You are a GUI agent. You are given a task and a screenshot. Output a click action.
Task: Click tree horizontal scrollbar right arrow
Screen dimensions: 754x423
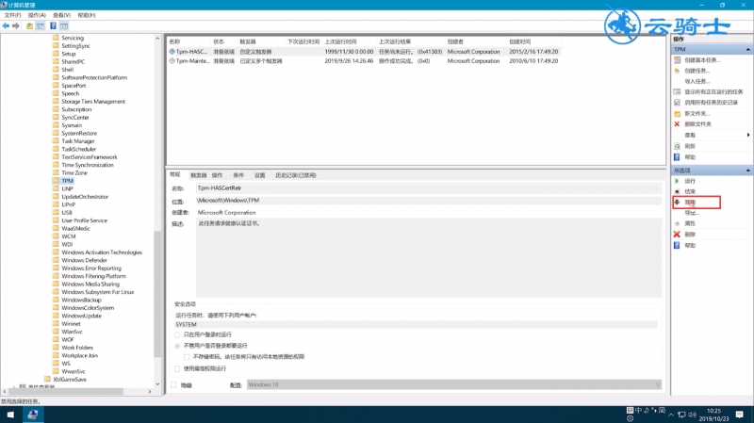point(150,392)
